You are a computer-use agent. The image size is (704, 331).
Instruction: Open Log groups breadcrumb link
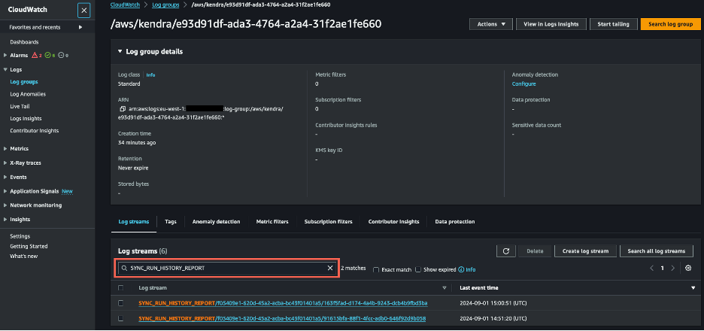[x=165, y=5]
